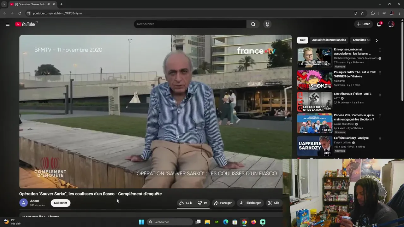Select the Tout filter chip

[302, 40]
